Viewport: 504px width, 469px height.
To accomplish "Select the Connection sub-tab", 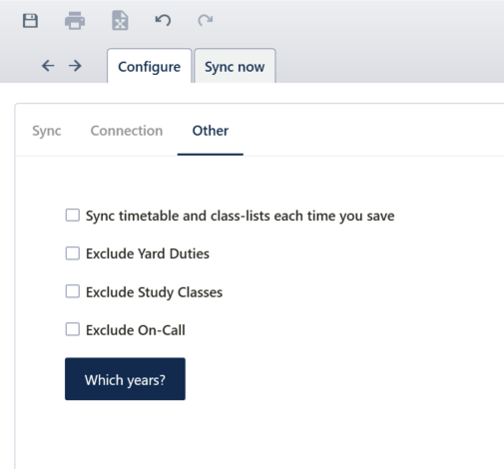I will point(127,131).
